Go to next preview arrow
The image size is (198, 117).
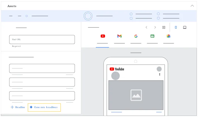coord(155,27)
